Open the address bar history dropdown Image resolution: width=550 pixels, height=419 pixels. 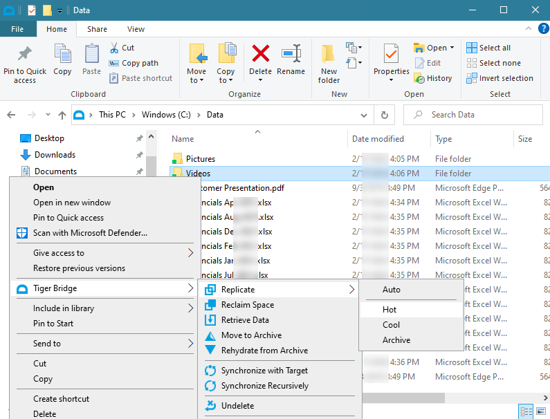coord(364,115)
